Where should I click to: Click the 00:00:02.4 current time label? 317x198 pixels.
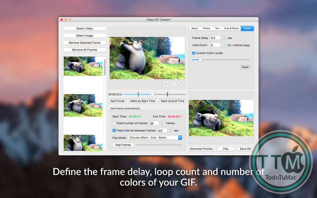[x=115, y=94]
